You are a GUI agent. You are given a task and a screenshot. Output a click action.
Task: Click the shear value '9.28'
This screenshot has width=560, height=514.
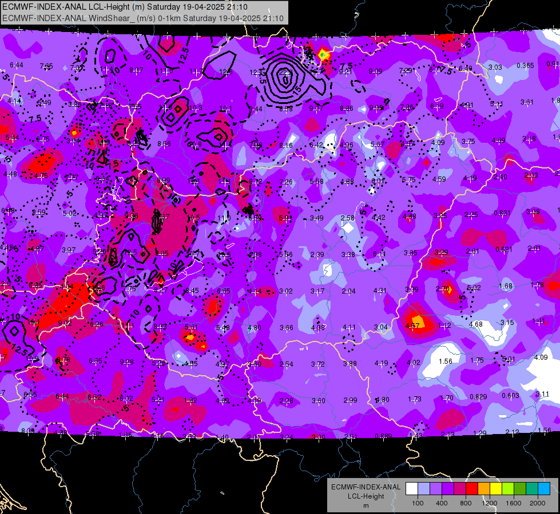pos(127,362)
